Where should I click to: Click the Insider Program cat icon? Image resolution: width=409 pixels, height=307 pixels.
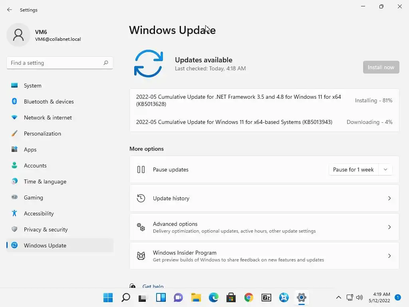tap(141, 255)
